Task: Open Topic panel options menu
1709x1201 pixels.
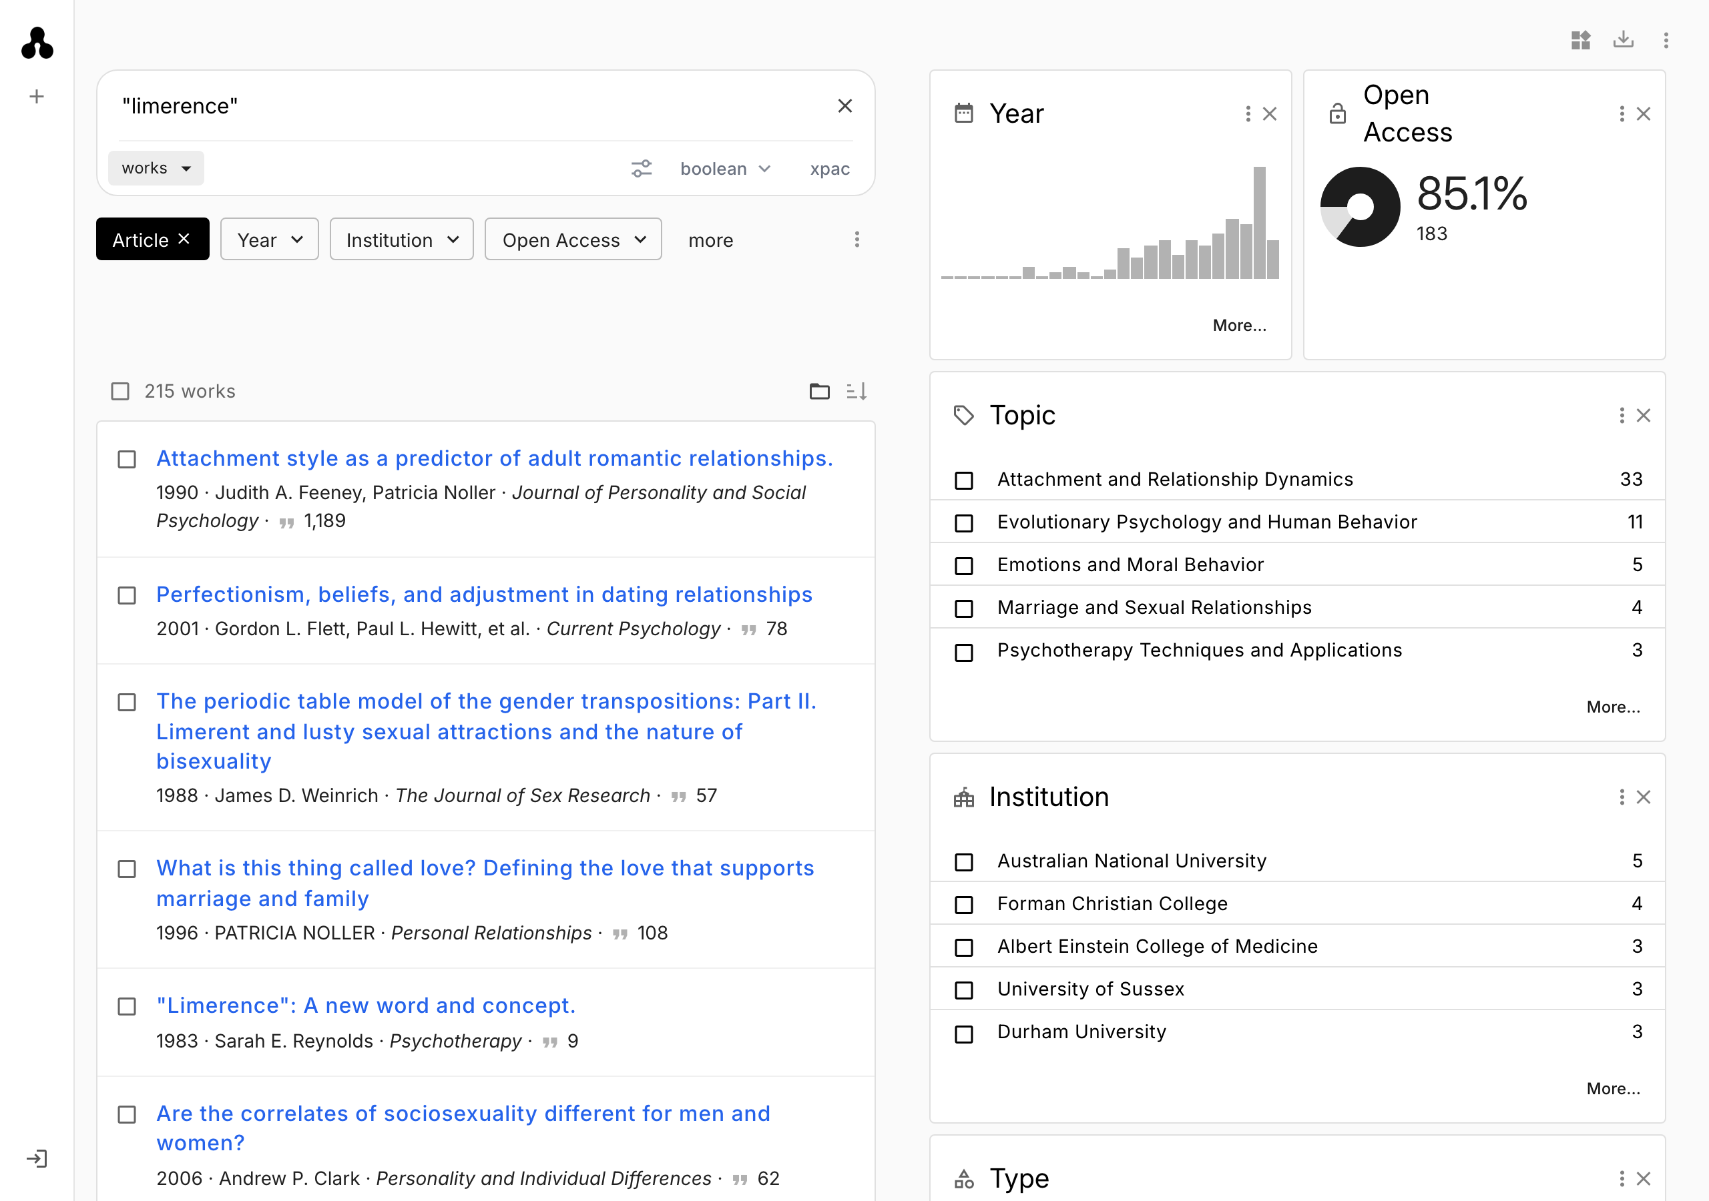Action: tap(1622, 415)
